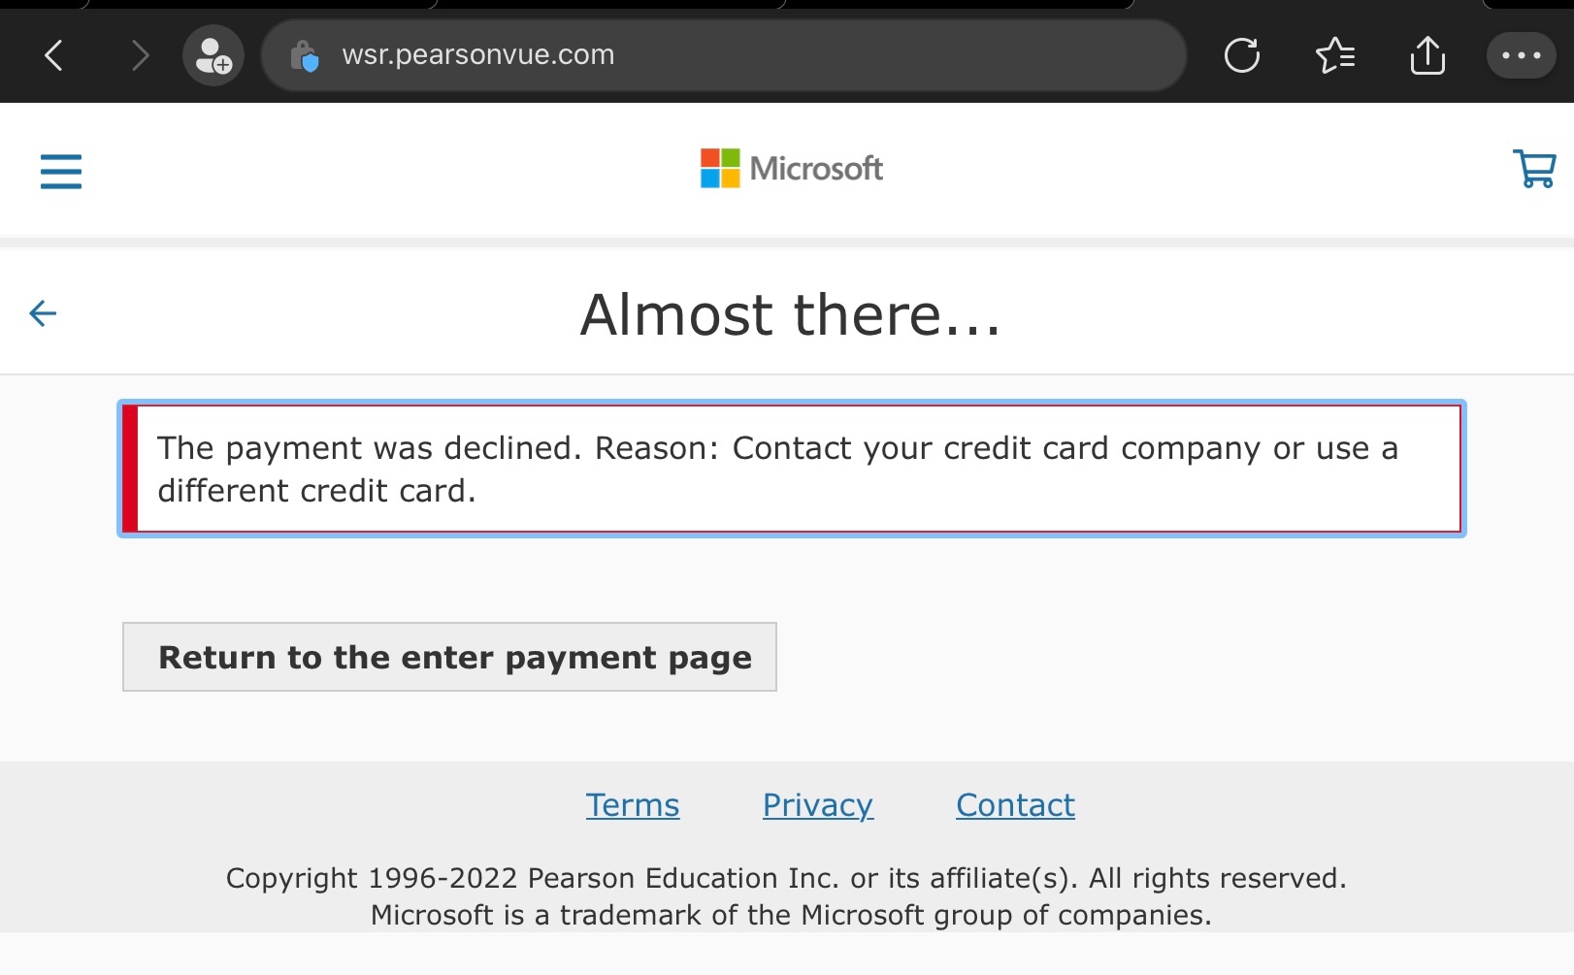Open the Terms link
1574x975 pixels.
tap(633, 805)
